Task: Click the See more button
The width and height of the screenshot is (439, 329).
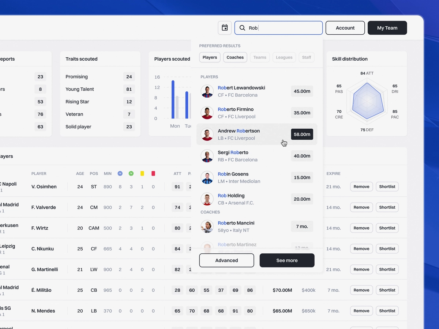Action: click(287, 260)
